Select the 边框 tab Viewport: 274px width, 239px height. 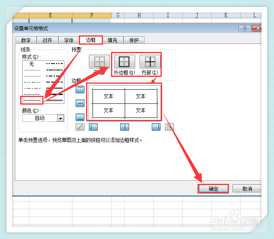point(91,40)
